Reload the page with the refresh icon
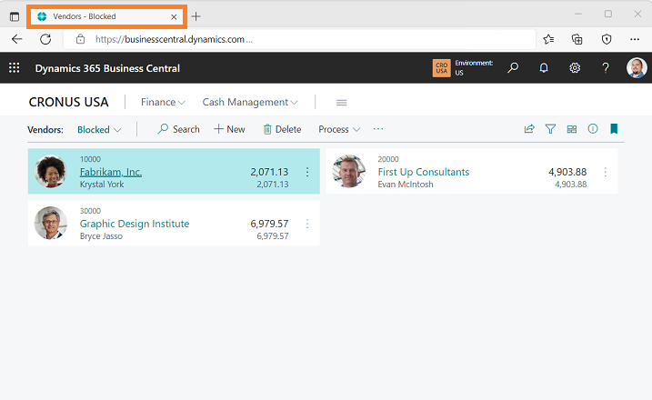The width and height of the screenshot is (652, 400). [45, 39]
